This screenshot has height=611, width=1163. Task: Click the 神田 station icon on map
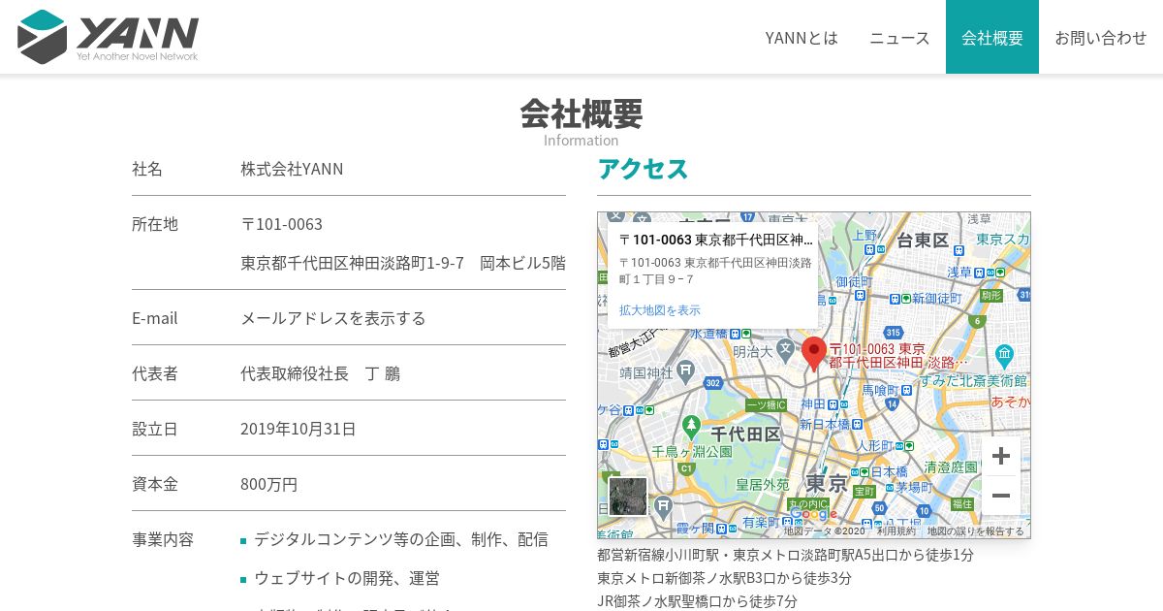coord(834,403)
